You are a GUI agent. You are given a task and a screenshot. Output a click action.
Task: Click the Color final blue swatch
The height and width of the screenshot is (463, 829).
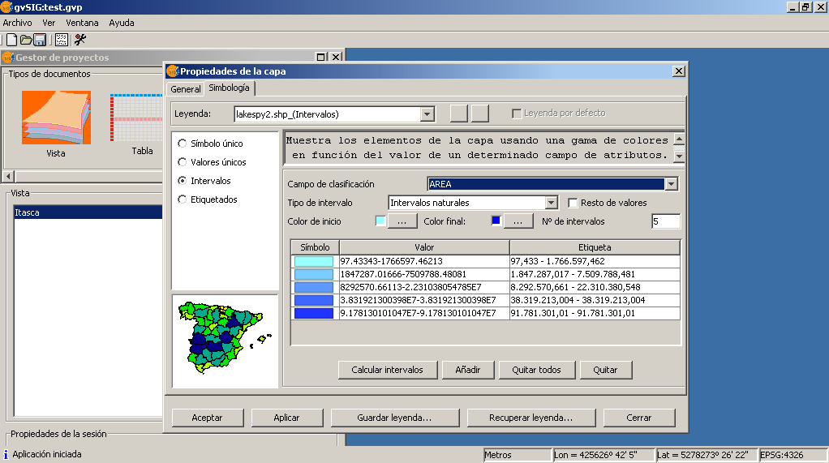(x=496, y=221)
